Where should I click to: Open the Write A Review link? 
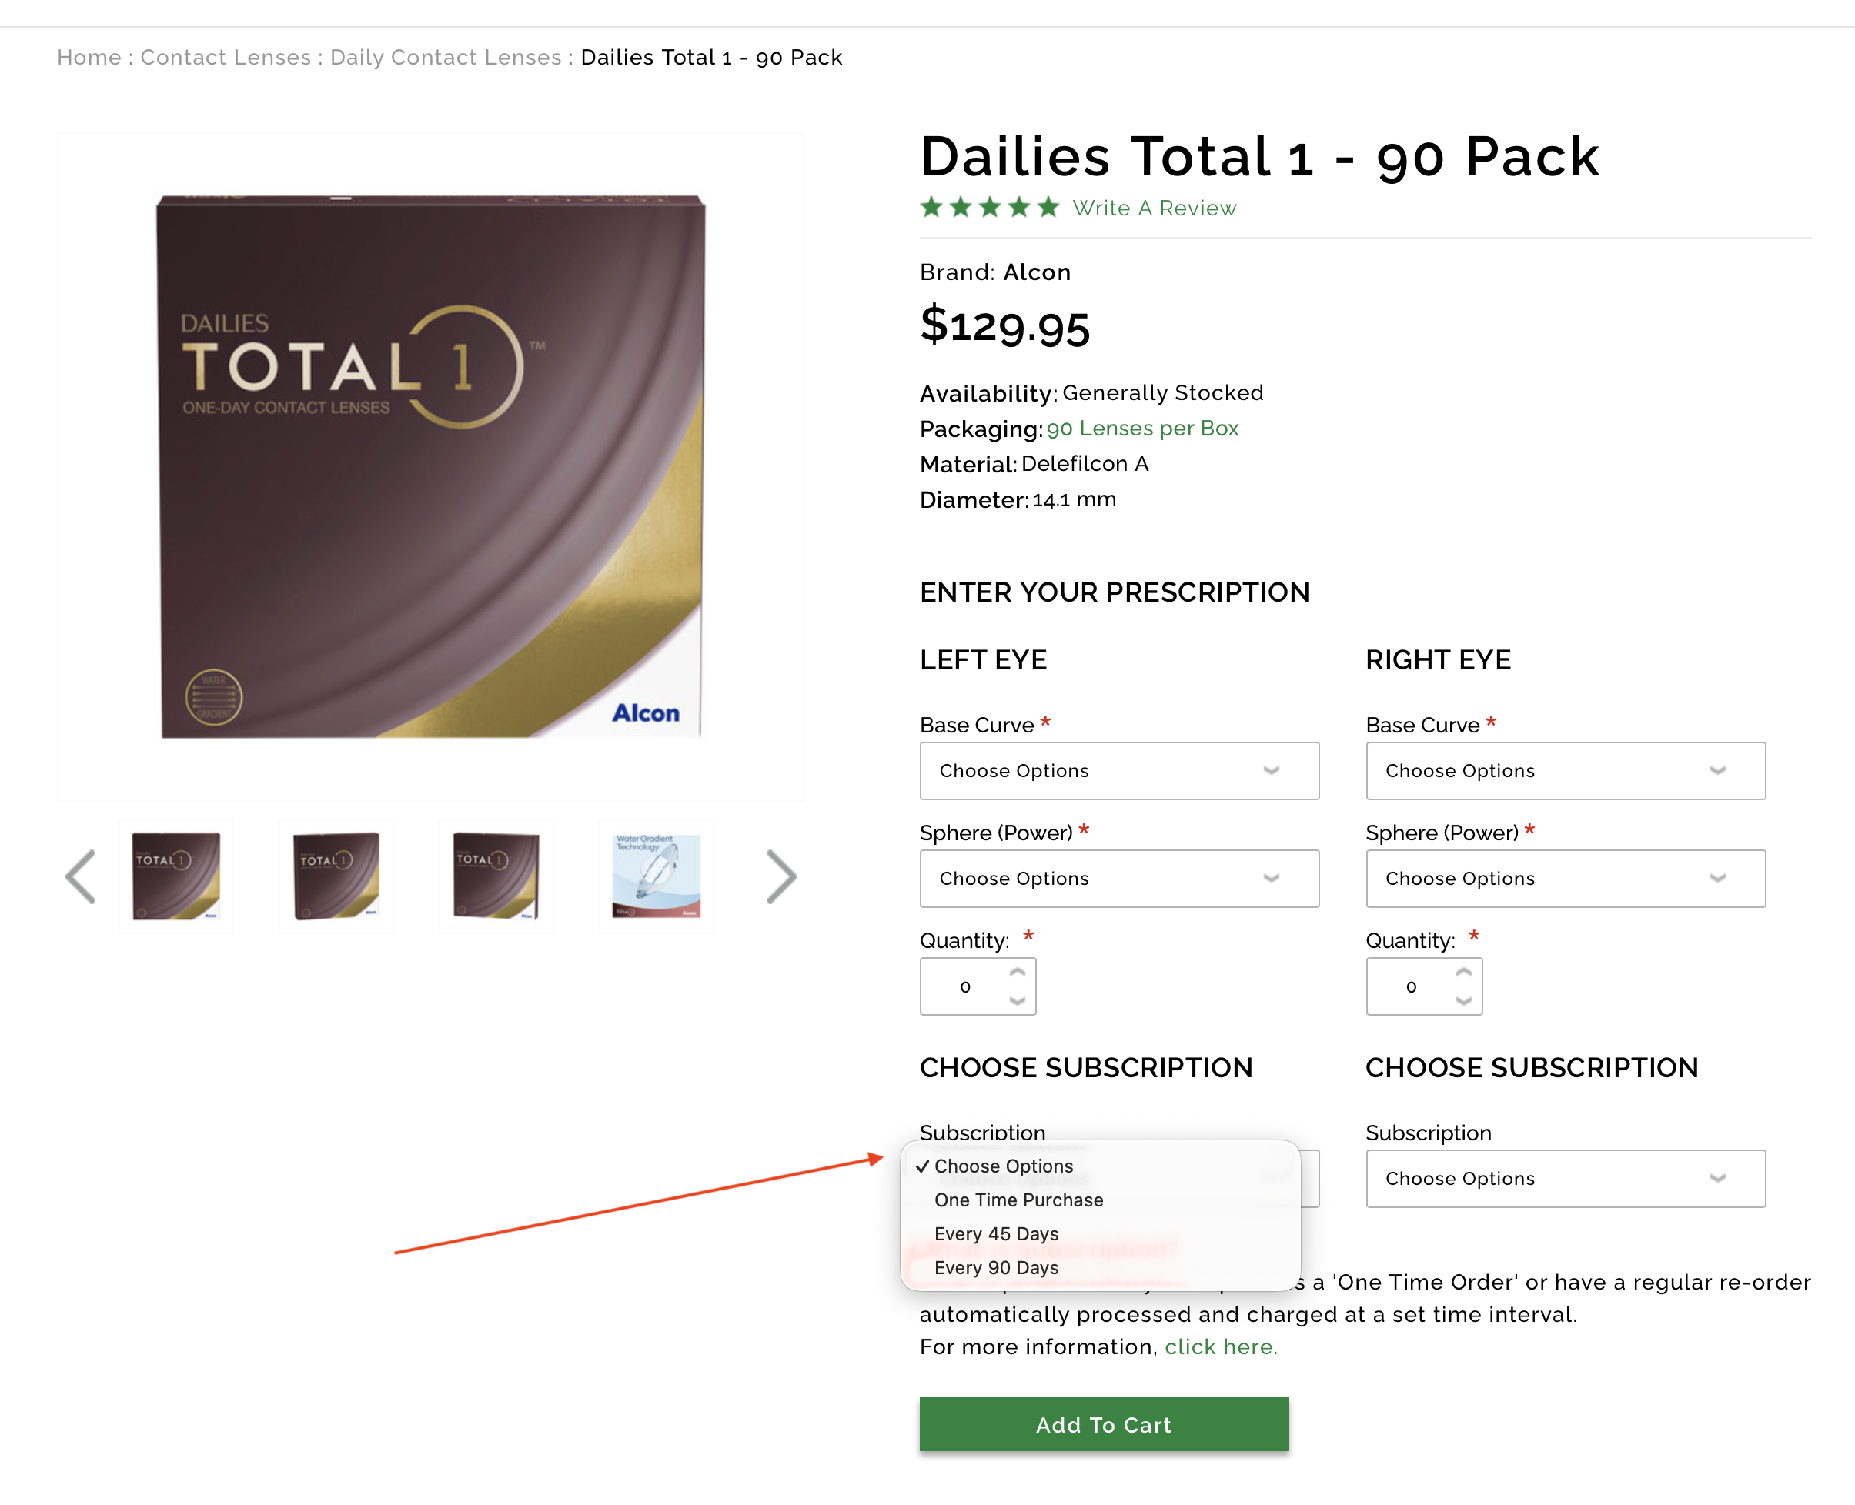[x=1154, y=208]
